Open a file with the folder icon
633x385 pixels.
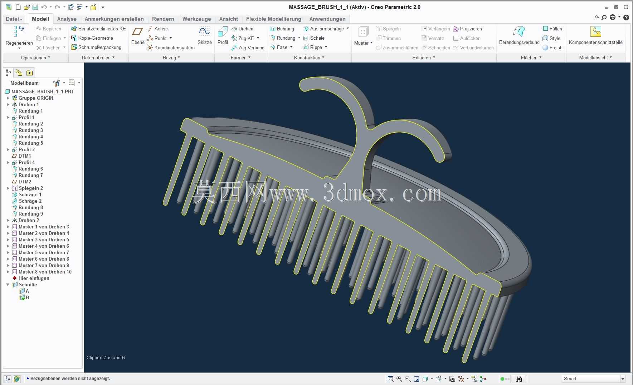[26, 7]
